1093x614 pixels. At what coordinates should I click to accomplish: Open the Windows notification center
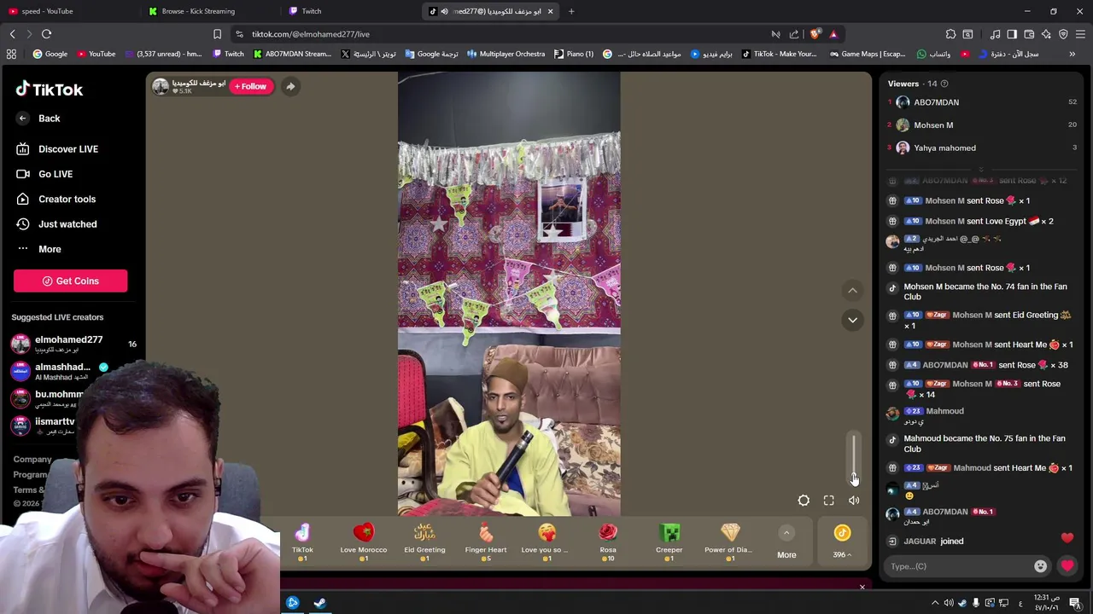[1075, 603]
